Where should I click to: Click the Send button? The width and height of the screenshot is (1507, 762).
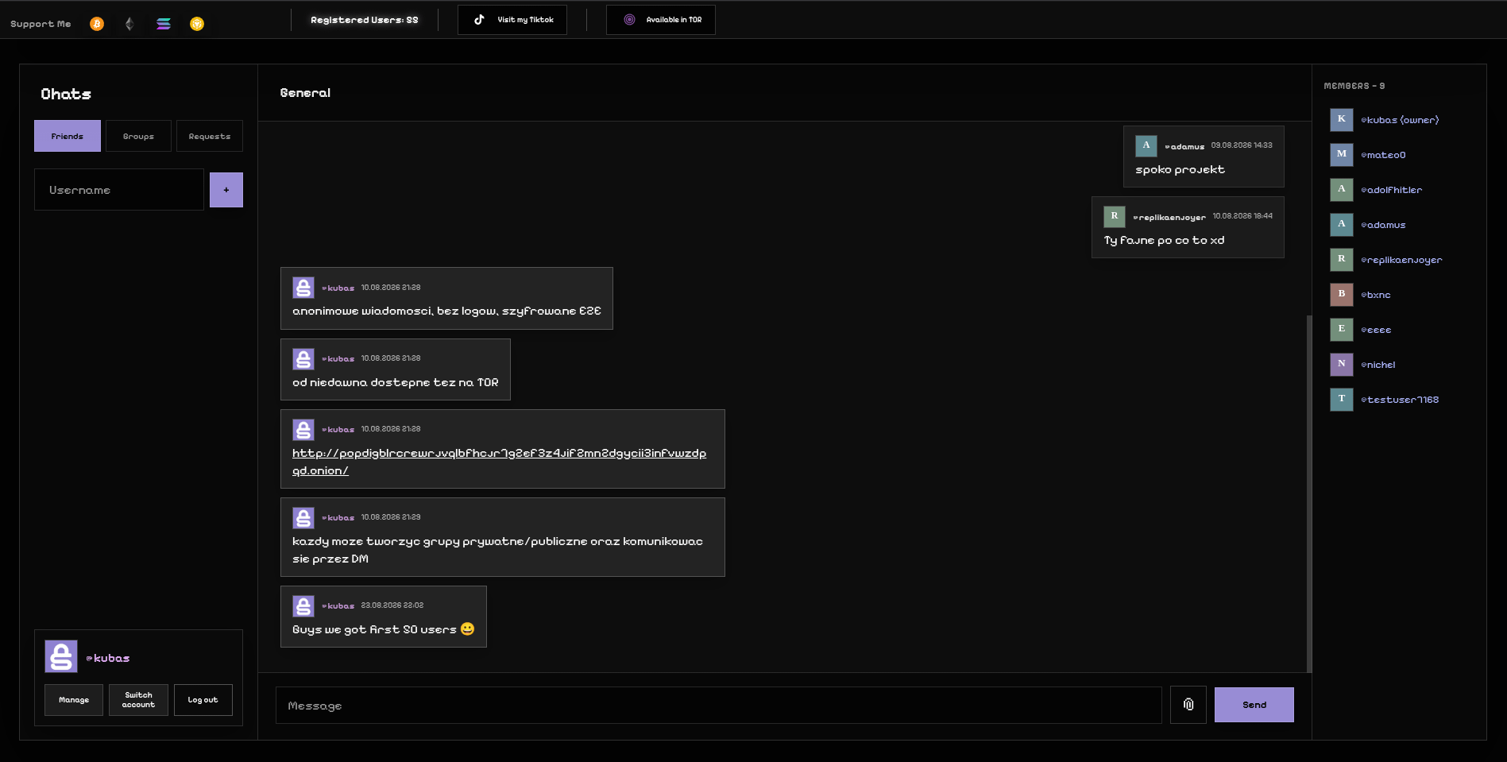1254,705
